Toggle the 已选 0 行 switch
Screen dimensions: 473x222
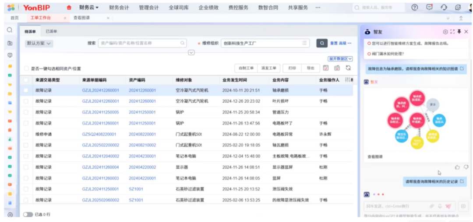pos(28,215)
